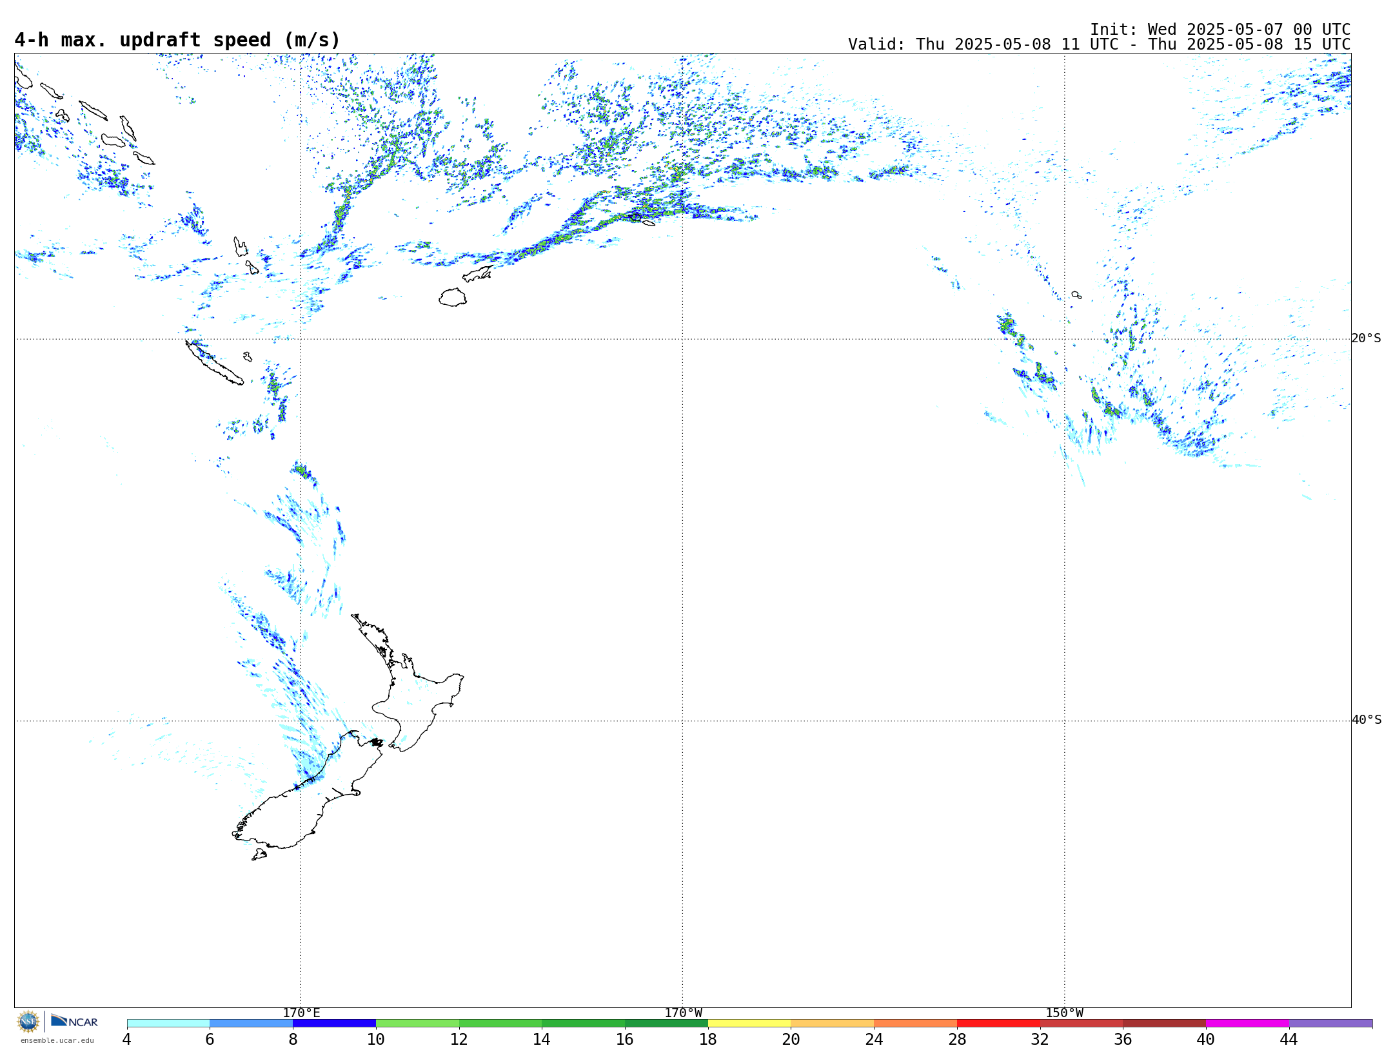This screenshot has height=1048, width=1393.
Task: Click the Init: Wed 2025-05-07 00 UTC text
Action: tap(1220, 30)
